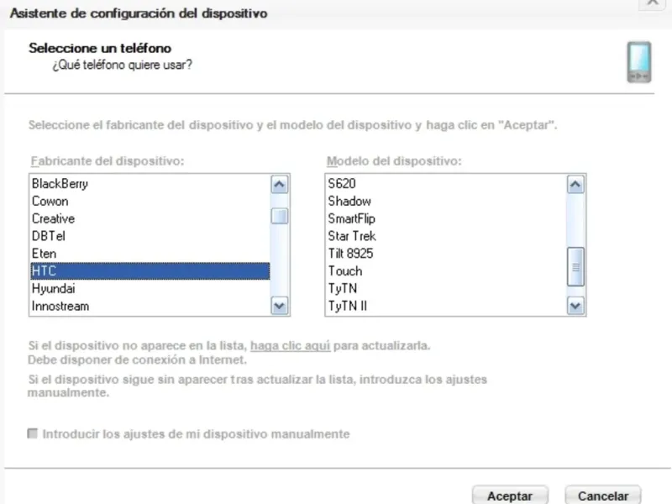The image size is (672, 504).
Task: Select Hyundai manufacturer entry
Action: pyautogui.click(x=54, y=288)
